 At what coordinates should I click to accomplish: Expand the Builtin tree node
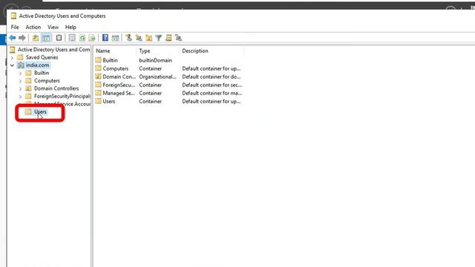(20, 73)
